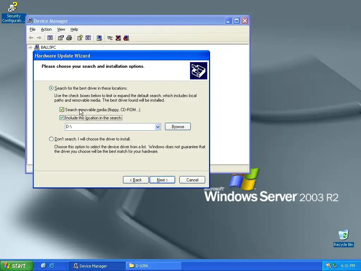This screenshot has height=271, width=361.
Task: Open the Recycle Bin desktop icon
Action: (x=343, y=238)
